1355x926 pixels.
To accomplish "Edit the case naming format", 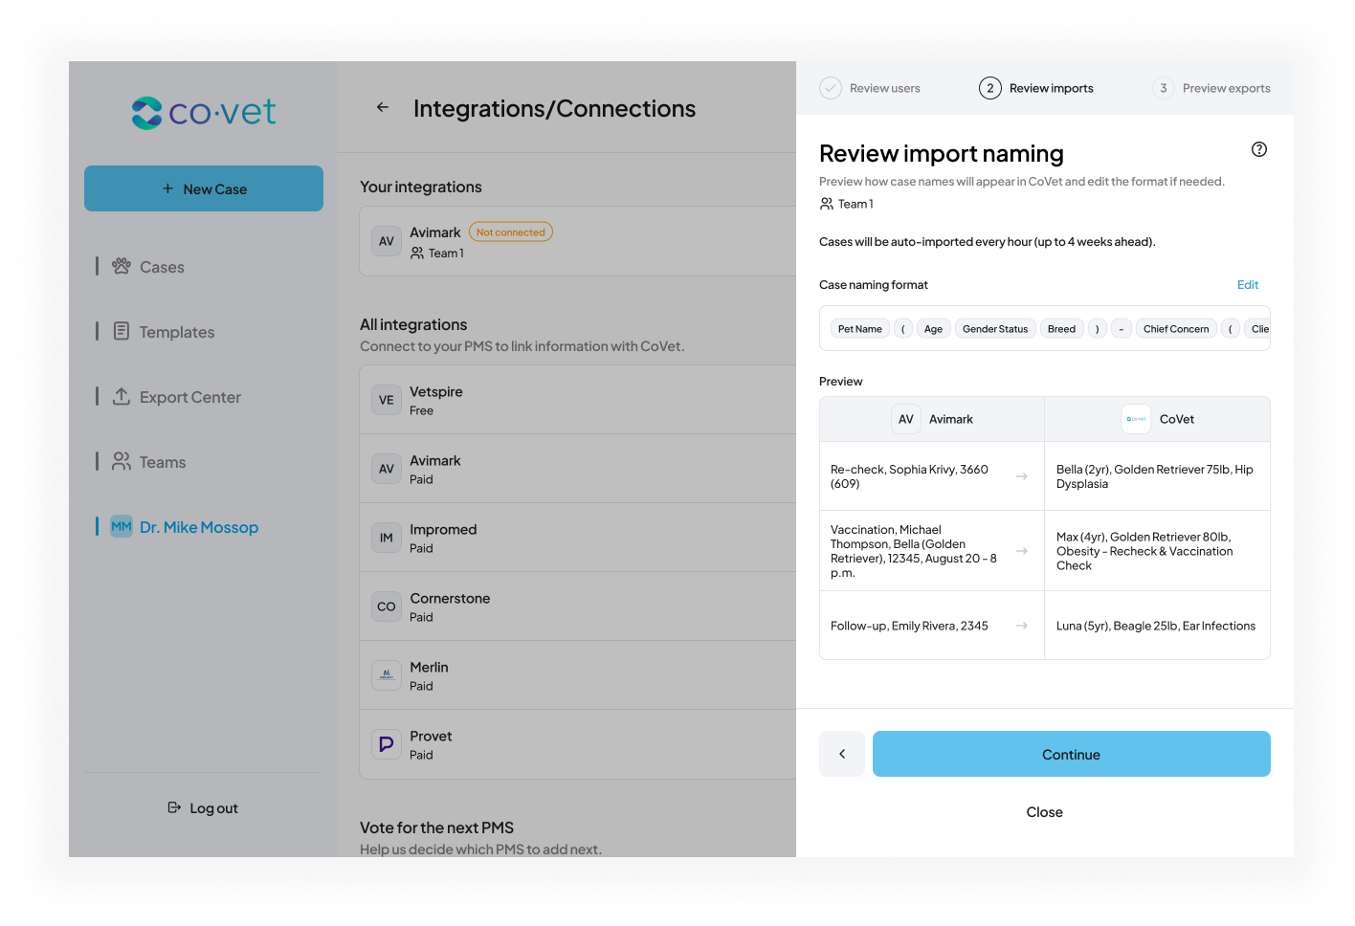I will tap(1248, 284).
